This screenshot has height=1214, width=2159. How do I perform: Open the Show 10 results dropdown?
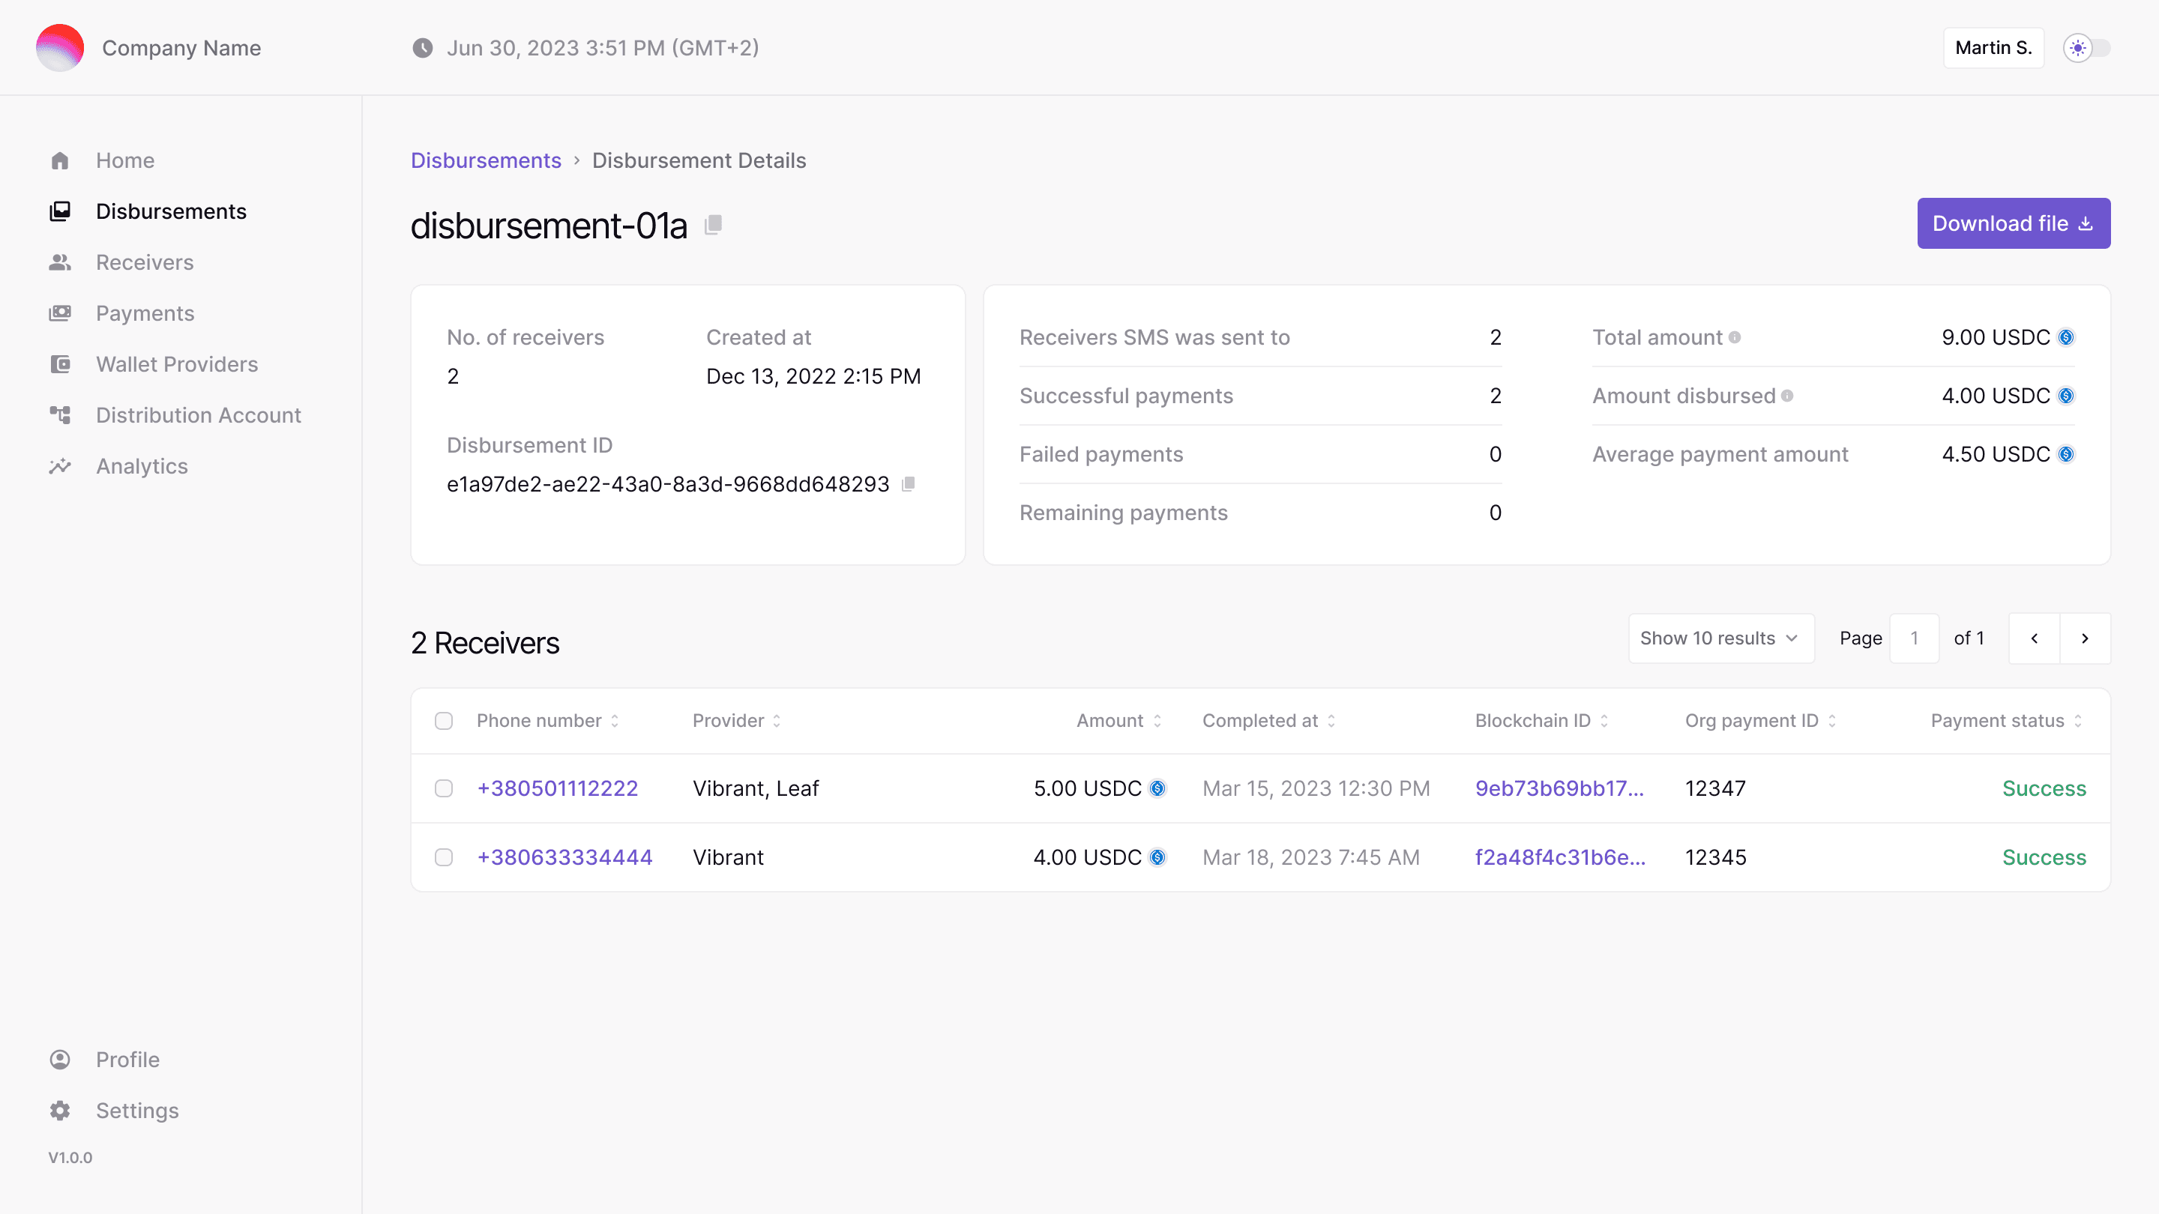click(1720, 638)
